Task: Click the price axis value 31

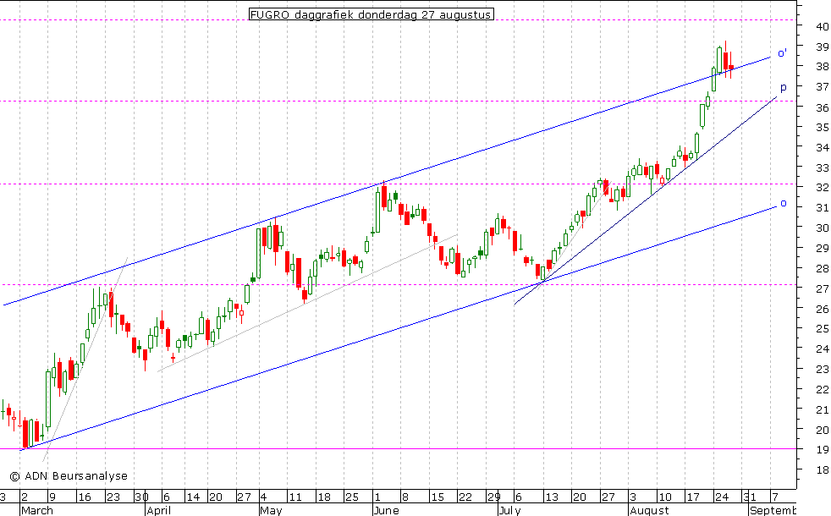Action: (x=822, y=208)
